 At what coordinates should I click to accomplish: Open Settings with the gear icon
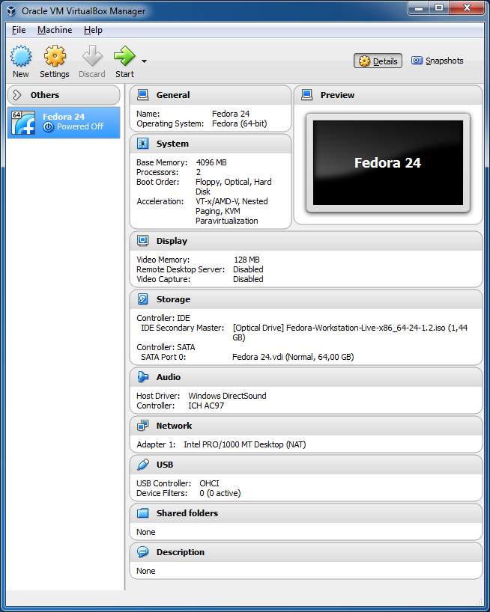coord(55,56)
